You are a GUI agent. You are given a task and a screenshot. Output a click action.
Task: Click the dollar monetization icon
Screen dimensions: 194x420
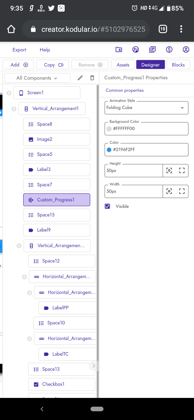tap(169, 50)
